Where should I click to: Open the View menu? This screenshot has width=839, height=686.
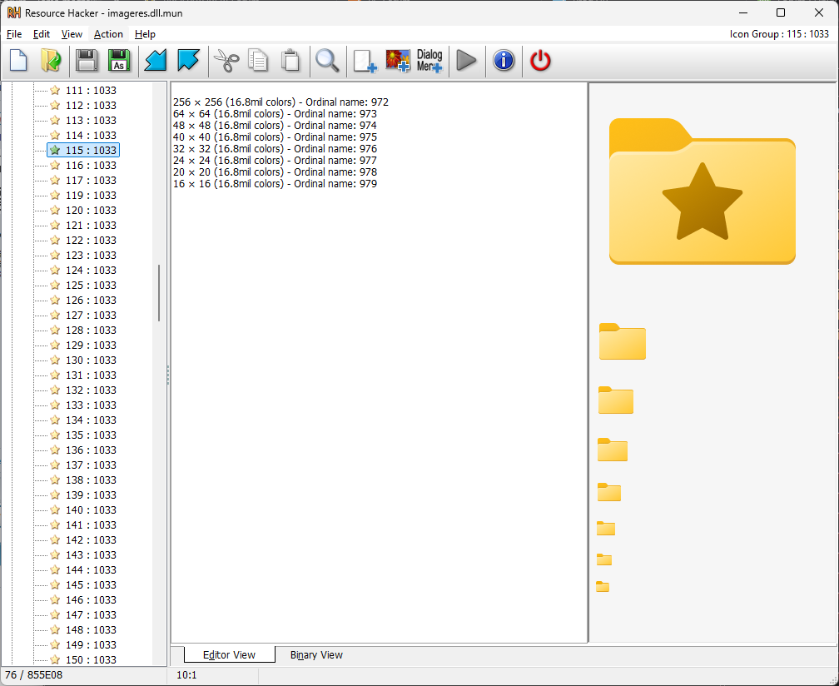click(72, 34)
